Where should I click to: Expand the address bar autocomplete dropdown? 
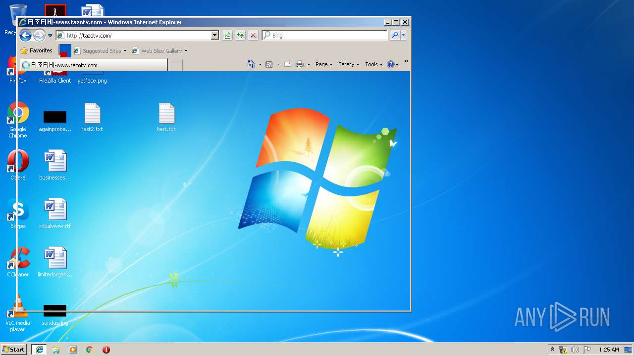point(215,35)
